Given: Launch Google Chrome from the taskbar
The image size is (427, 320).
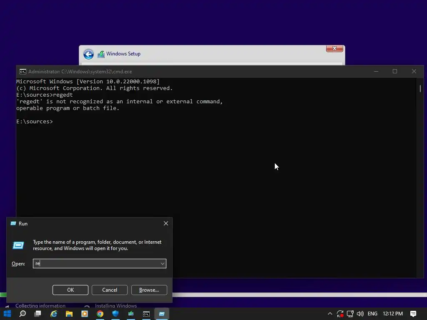Looking at the screenshot, I should 100,314.
